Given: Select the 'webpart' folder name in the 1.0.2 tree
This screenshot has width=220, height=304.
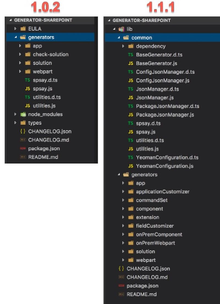Looking at the screenshot, I should point(43,72).
